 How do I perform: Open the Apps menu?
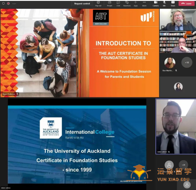click(135, 4)
